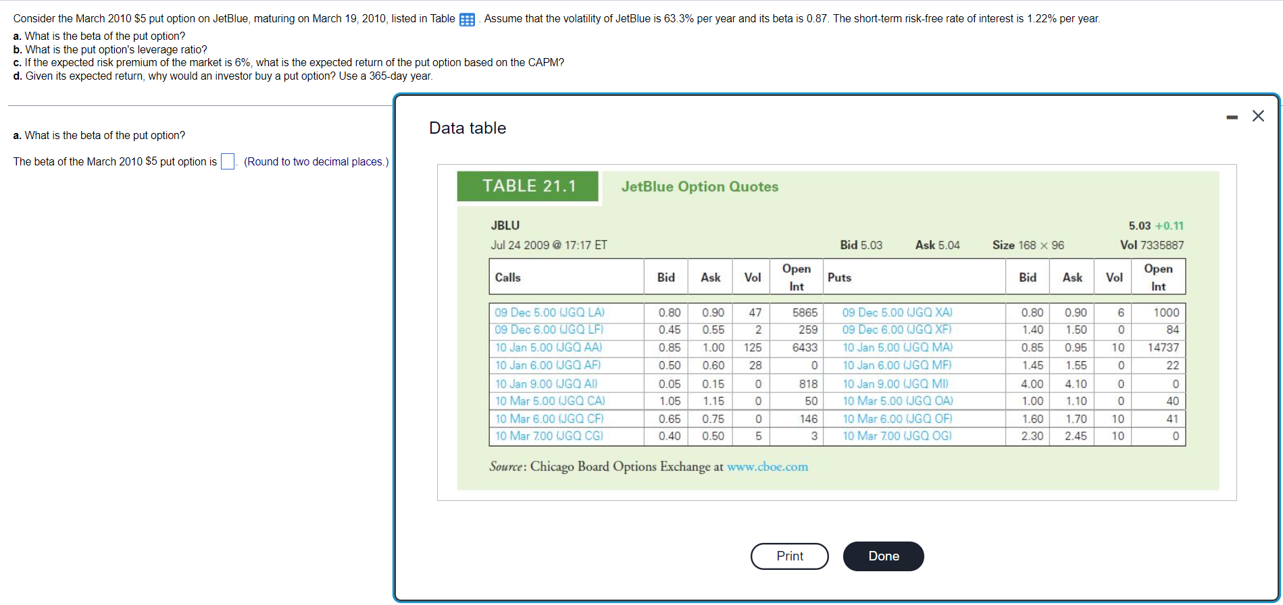The height and width of the screenshot is (605, 1283).
Task: Click the Data table heading
Action: [x=468, y=128]
